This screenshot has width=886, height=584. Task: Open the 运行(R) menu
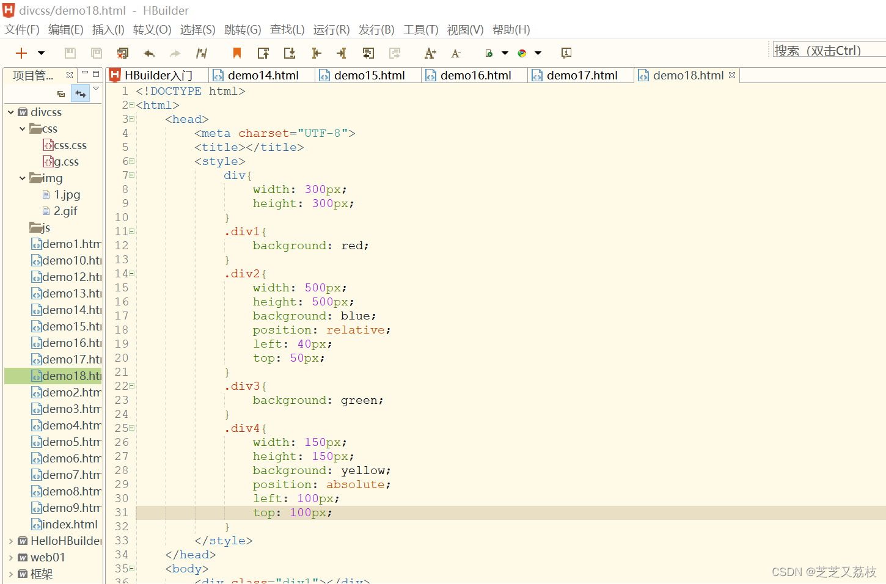pos(331,30)
